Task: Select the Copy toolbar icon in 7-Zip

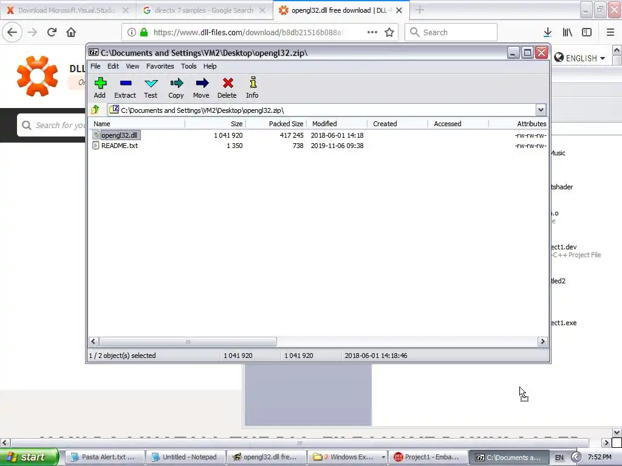Action: (176, 87)
